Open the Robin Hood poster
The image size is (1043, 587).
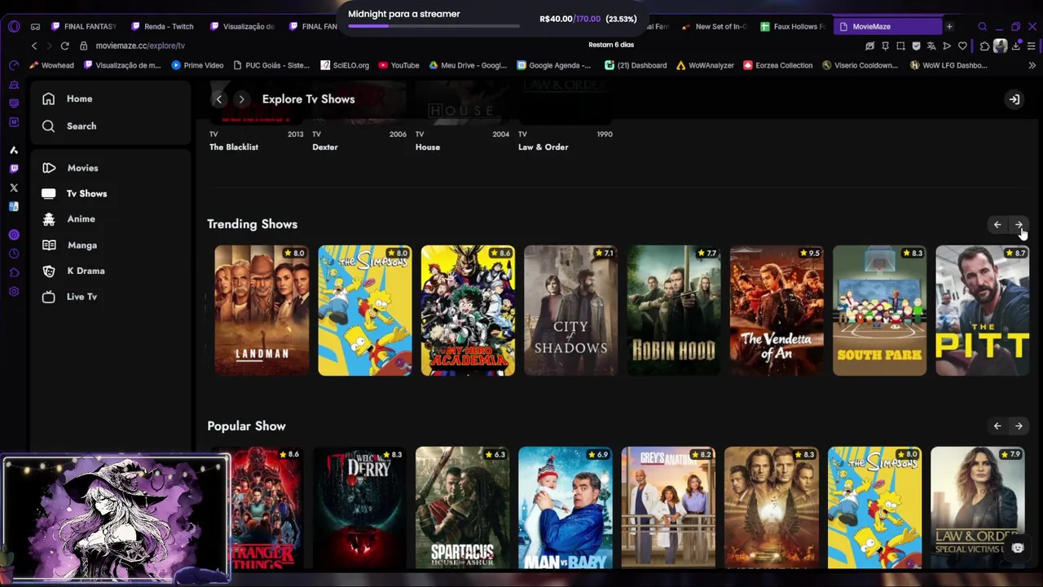tap(674, 311)
